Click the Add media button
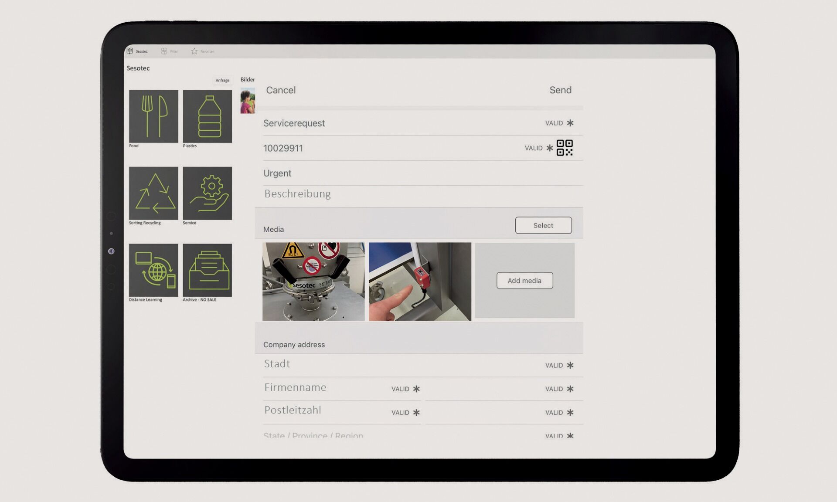 (x=524, y=281)
